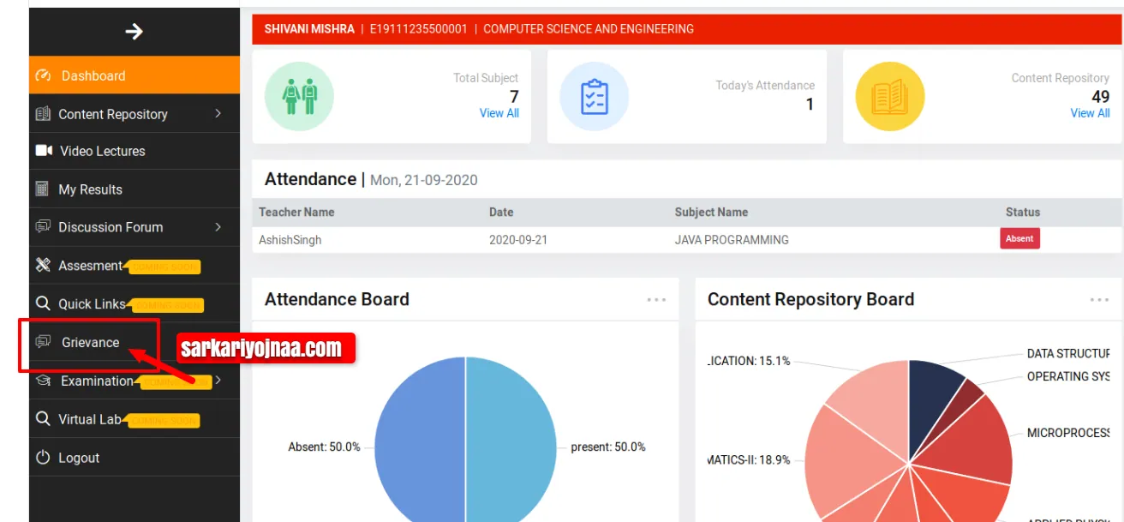Image resolution: width=1124 pixels, height=522 pixels.
Task: Go to Video Lectures
Action: [x=135, y=151]
